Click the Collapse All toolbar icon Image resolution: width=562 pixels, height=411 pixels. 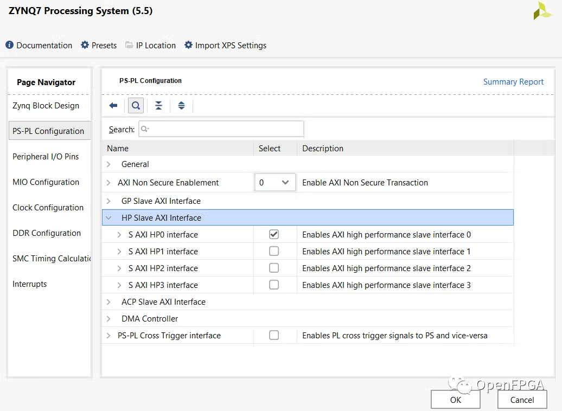tap(158, 106)
